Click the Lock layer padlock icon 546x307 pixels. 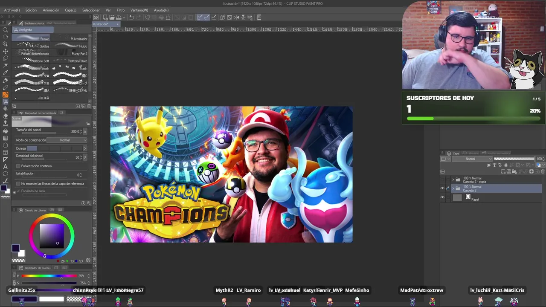pos(506,165)
